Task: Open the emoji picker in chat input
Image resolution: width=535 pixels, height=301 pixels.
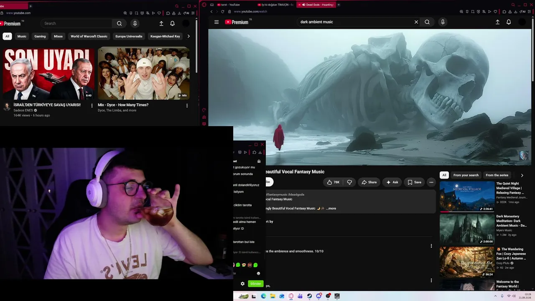Action: (258, 273)
